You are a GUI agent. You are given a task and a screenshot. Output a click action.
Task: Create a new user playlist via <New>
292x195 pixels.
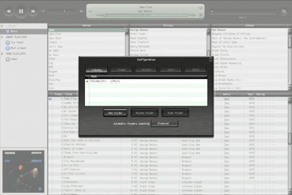[14, 59]
